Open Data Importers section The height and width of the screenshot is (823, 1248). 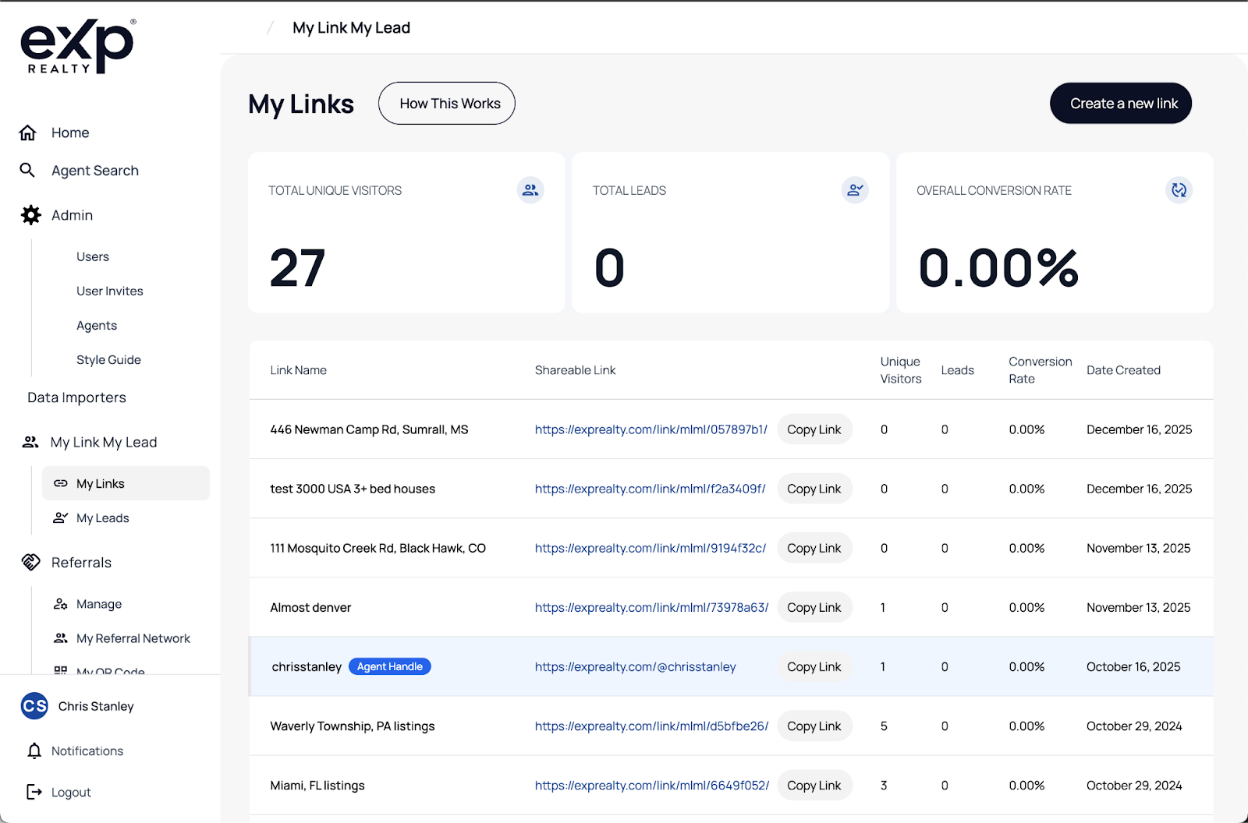(x=76, y=397)
